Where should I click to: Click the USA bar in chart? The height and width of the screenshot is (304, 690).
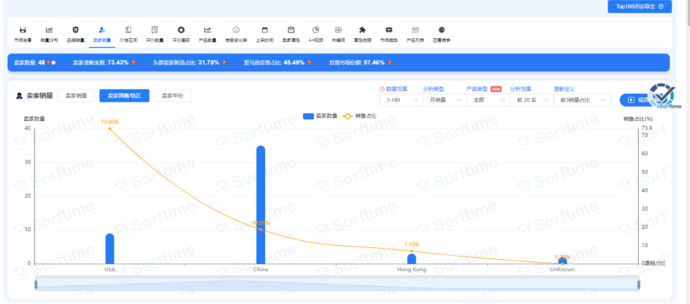pyautogui.click(x=110, y=249)
